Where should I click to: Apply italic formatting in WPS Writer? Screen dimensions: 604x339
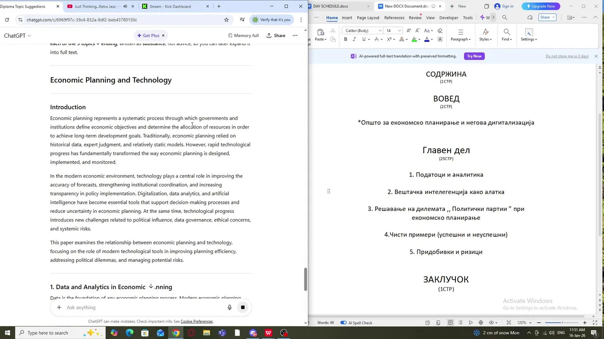pyautogui.click(x=354, y=40)
